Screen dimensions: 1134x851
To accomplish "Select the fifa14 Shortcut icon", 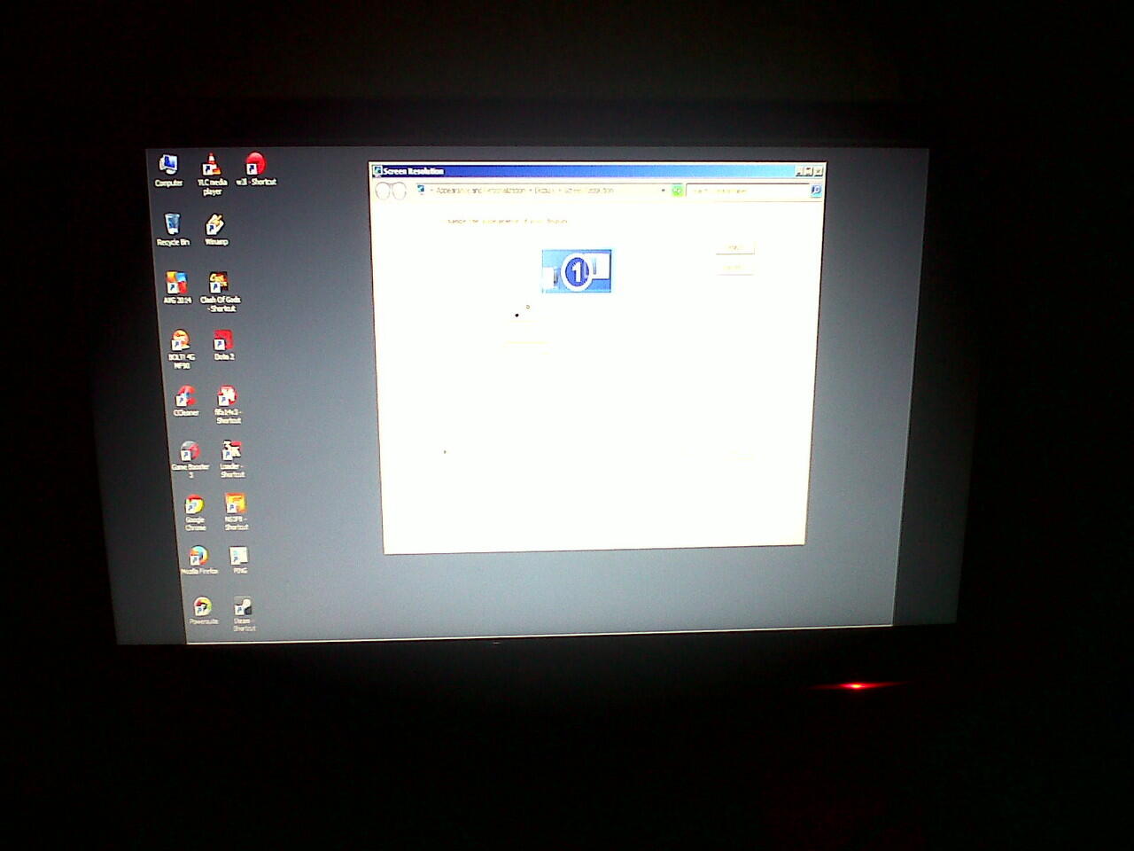I will (x=228, y=404).
